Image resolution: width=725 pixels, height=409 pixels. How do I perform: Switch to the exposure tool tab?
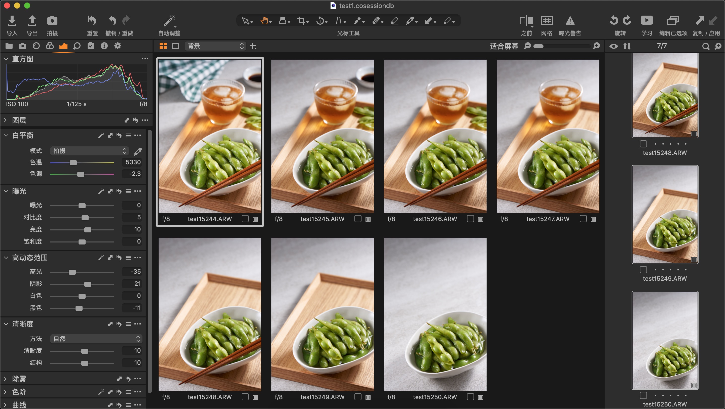(63, 46)
